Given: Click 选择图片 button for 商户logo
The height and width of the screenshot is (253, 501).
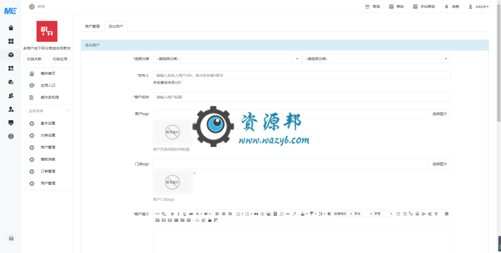Looking at the screenshot, I should click(439, 114).
